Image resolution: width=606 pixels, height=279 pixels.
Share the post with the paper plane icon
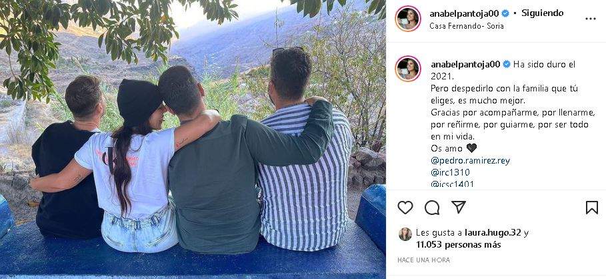[459, 208]
